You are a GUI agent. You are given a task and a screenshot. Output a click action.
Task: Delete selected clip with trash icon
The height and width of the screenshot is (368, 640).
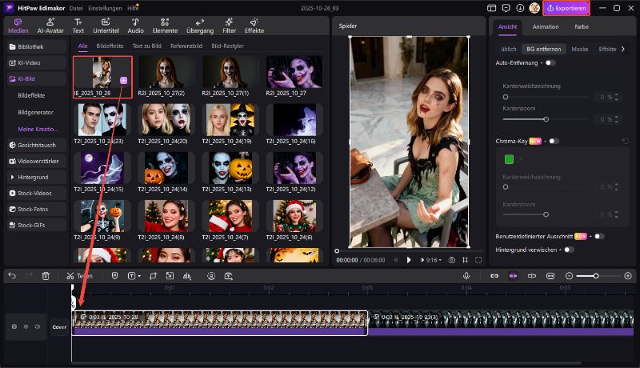point(46,275)
